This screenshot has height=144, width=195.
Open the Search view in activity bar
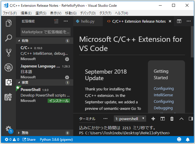[x=9, y=38]
